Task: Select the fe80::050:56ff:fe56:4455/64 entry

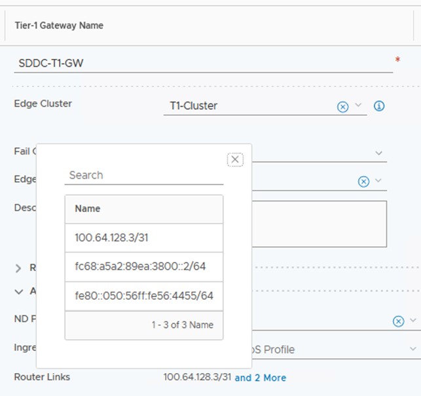Action: click(144, 296)
